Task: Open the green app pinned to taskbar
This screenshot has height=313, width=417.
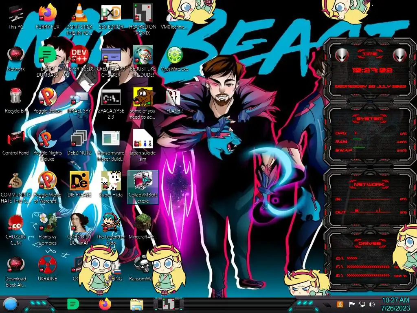Action: pos(73,304)
